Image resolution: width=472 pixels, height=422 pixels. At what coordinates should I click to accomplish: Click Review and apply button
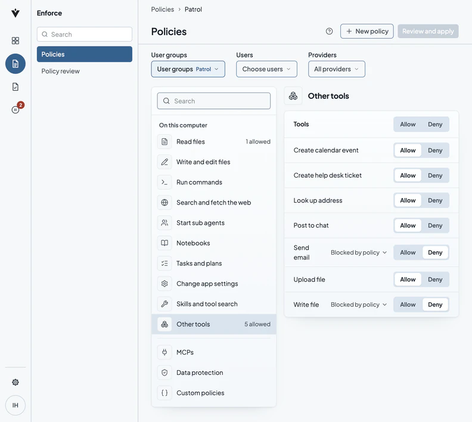pos(428,32)
